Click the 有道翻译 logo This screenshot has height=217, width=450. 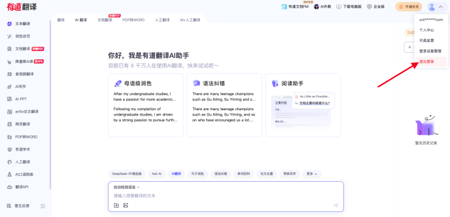22,6
